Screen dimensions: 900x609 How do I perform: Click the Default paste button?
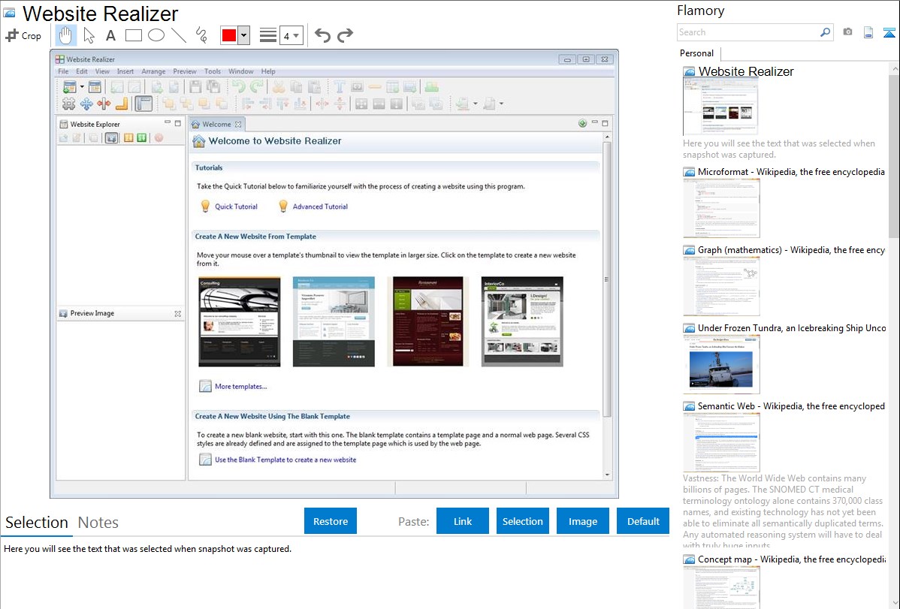pos(643,521)
